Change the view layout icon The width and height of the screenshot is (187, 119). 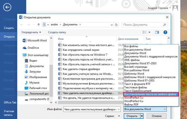[145, 32]
